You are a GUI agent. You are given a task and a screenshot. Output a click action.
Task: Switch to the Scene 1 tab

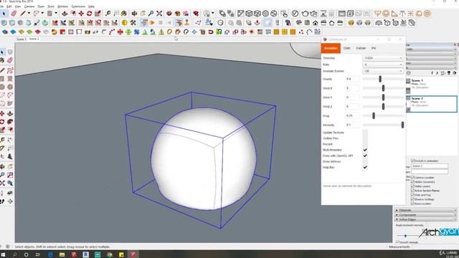pyautogui.click(x=21, y=39)
